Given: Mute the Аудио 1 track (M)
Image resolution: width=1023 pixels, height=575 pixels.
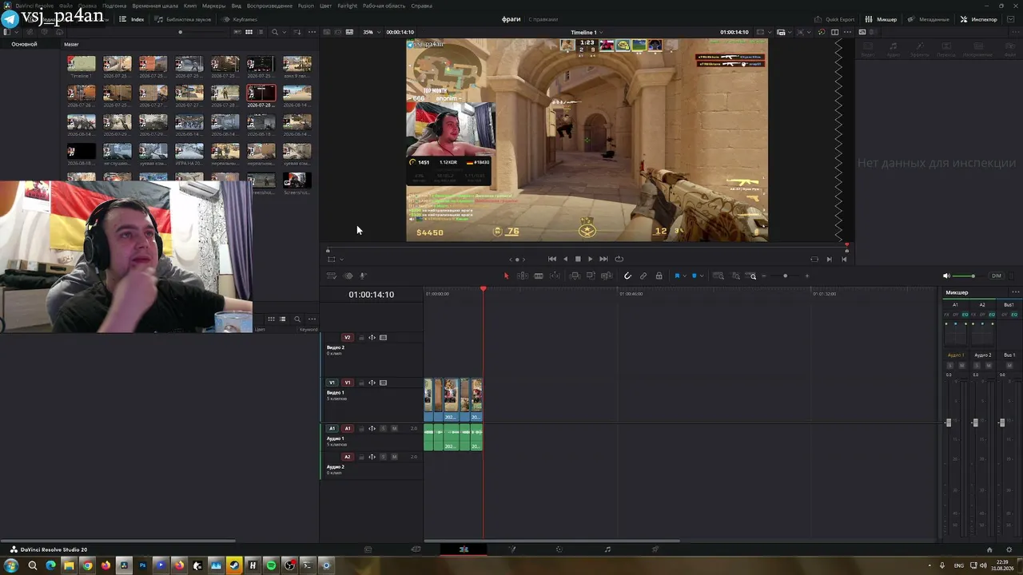Looking at the screenshot, I should [x=394, y=429].
